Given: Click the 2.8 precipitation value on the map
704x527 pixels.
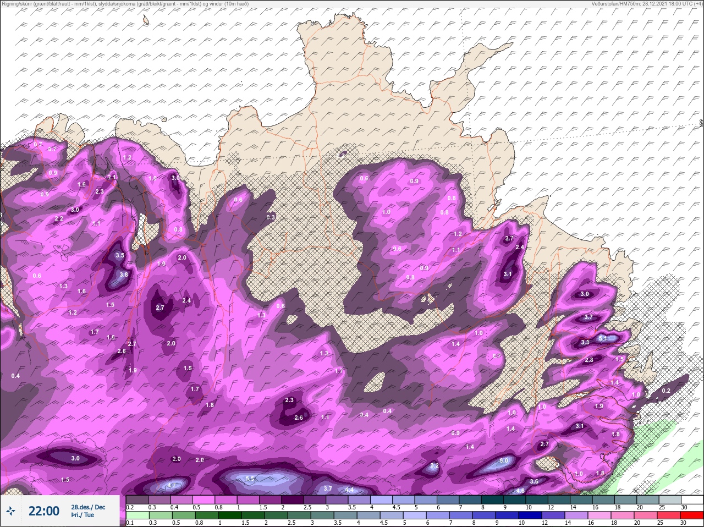Looking at the screenshot, I should click(x=589, y=360).
